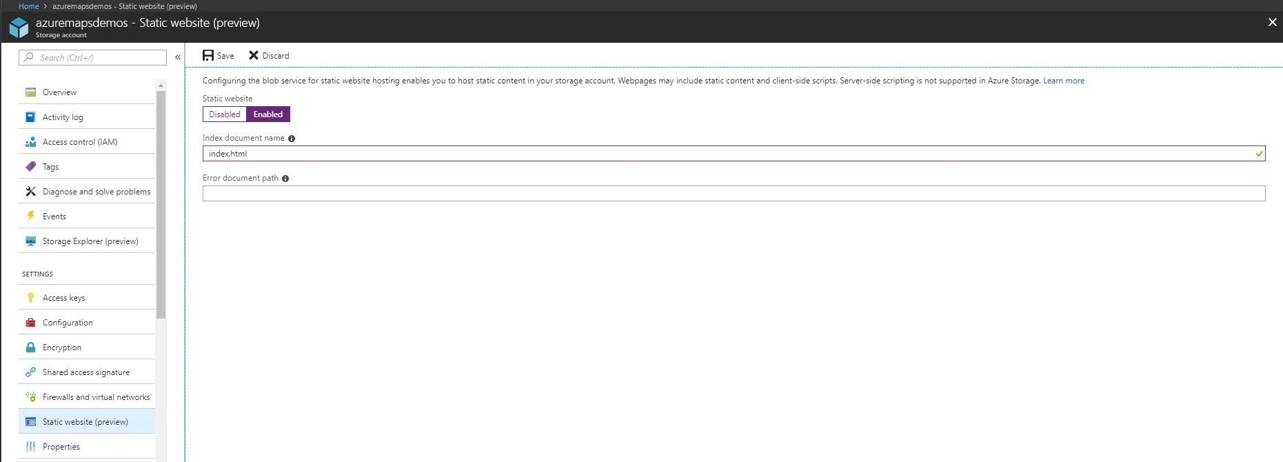Click the sidebar scrollbar up arrow

pos(161,86)
